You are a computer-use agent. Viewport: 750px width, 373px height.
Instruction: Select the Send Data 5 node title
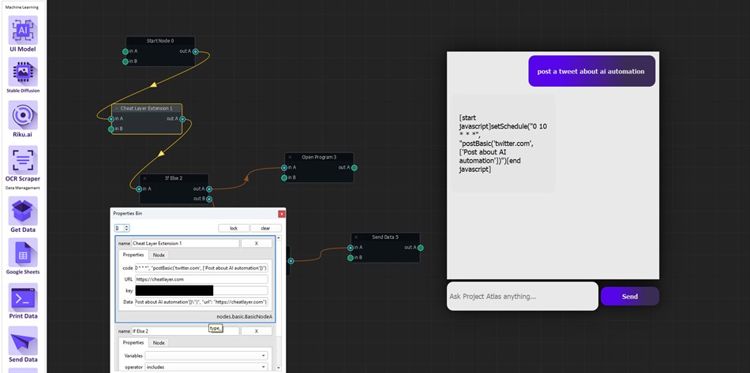pyautogui.click(x=385, y=237)
